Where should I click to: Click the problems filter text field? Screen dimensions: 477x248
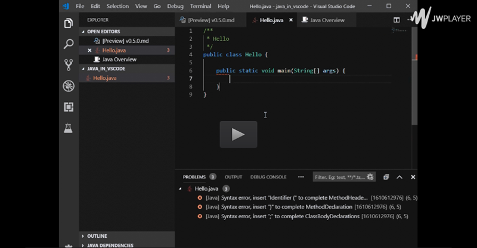pyautogui.click(x=340, y=177)
